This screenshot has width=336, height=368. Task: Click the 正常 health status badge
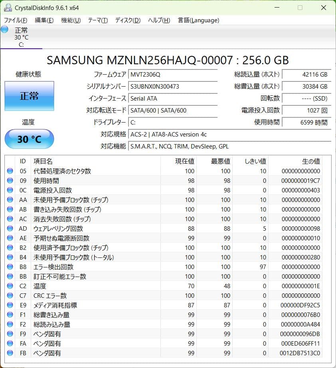[29, 96]
